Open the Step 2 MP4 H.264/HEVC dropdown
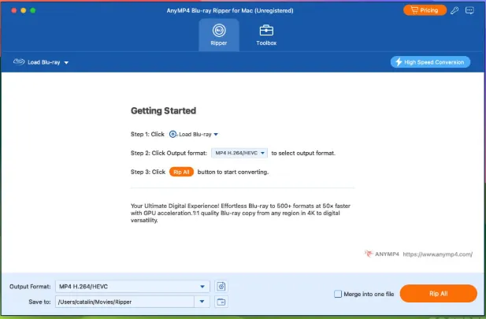 pyautogui.click(x=239, y=153)
